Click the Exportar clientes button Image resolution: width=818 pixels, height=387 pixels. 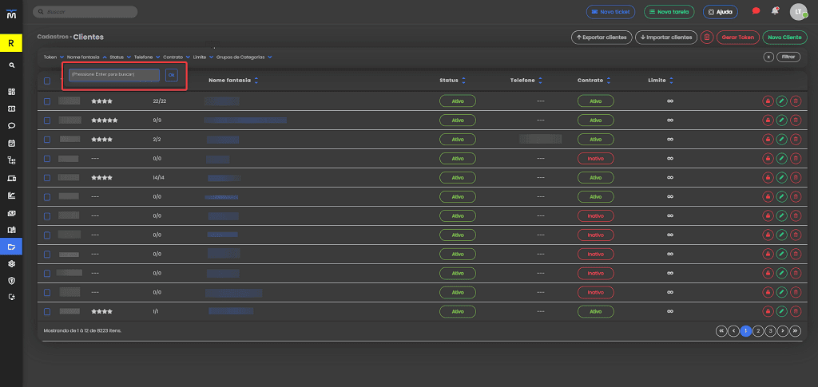(602, 38)
